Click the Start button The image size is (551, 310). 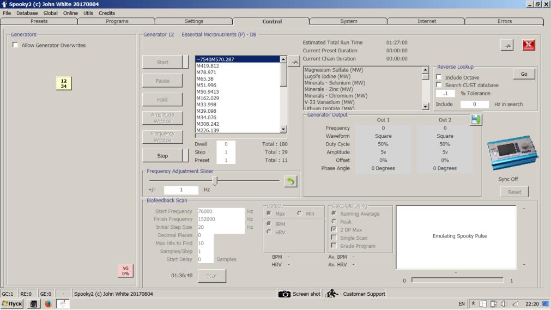pos(162,62)
